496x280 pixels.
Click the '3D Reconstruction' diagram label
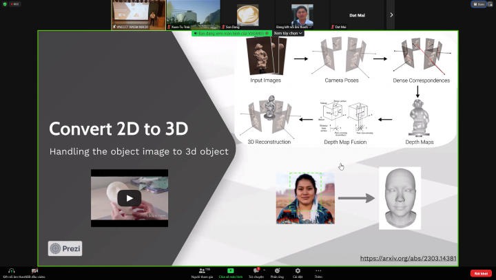click(269, 142)
